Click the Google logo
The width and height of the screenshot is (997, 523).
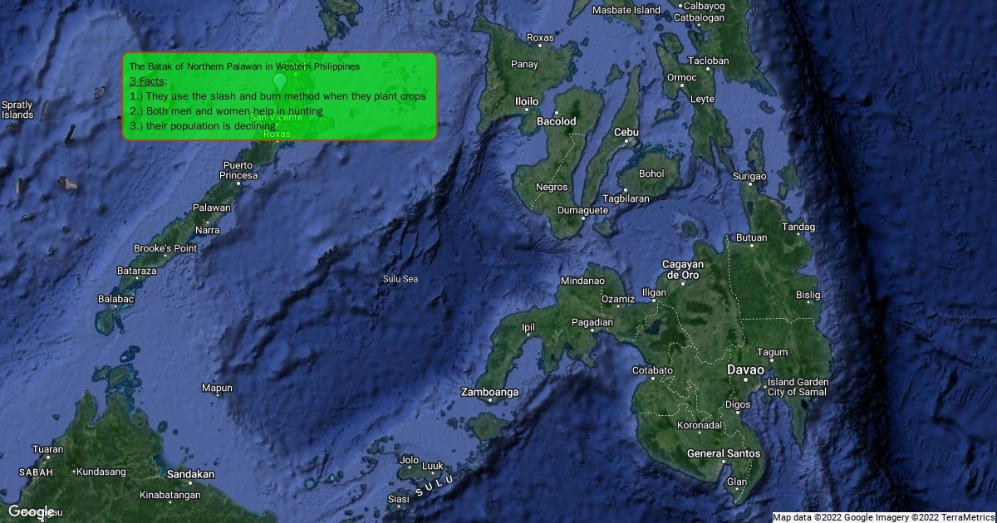pyautogui.click(x=32, y=511)
